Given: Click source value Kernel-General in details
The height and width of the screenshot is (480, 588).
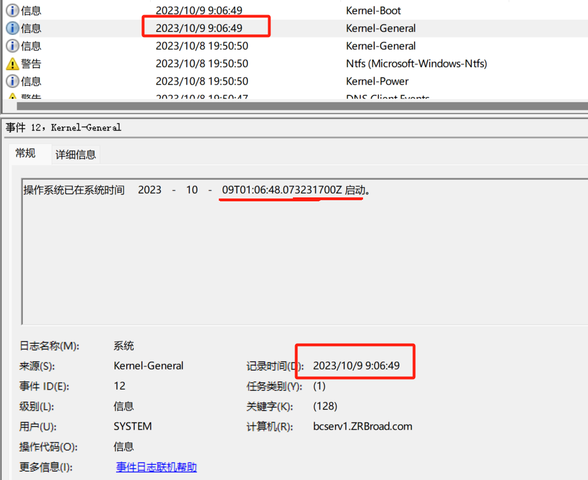Looking at the screenshot, I should tap(149, 366).
